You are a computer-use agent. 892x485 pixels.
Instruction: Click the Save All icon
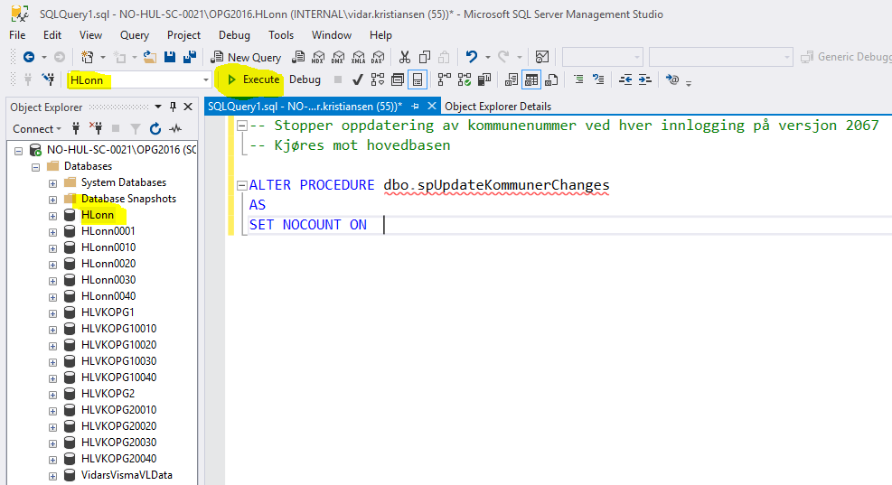pyautogui.click(x=190, y=57)
